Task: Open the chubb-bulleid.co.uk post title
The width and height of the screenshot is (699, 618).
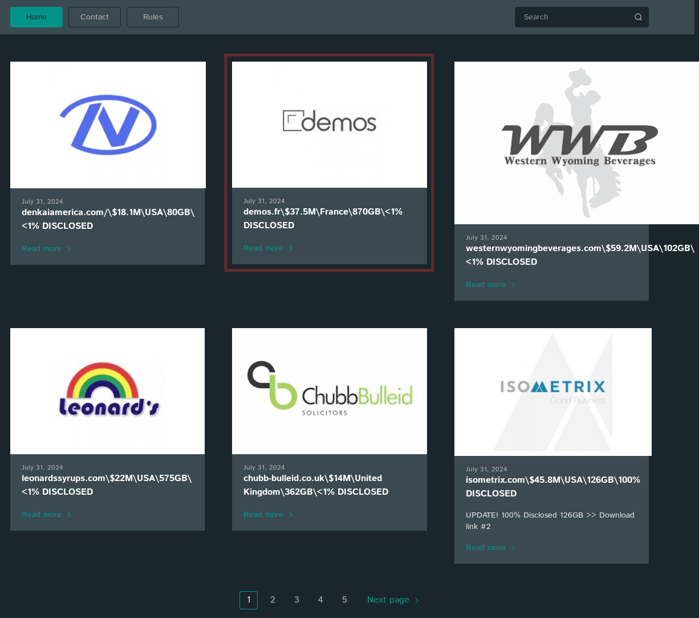Action: (316, 485)
